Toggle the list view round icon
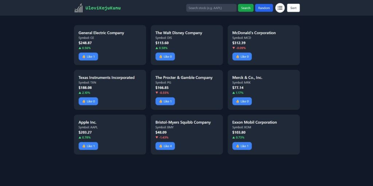373x186 pixels. pyautogui.click(x=280, y=8)
